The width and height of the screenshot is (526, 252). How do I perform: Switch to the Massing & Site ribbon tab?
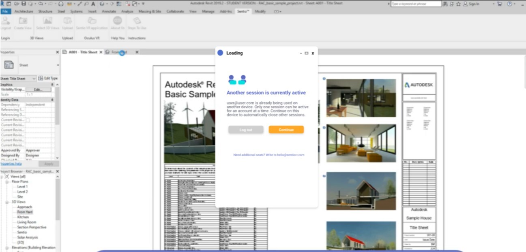pyautogui.click(x=150, y=11)
